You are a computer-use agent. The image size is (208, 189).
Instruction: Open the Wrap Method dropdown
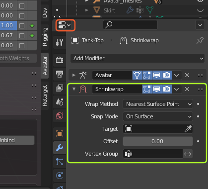(158, 104)
